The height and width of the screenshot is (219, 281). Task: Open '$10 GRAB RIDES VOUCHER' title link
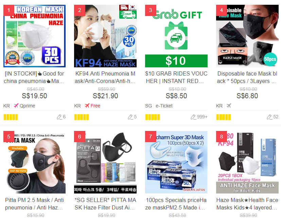pos(176,77)
